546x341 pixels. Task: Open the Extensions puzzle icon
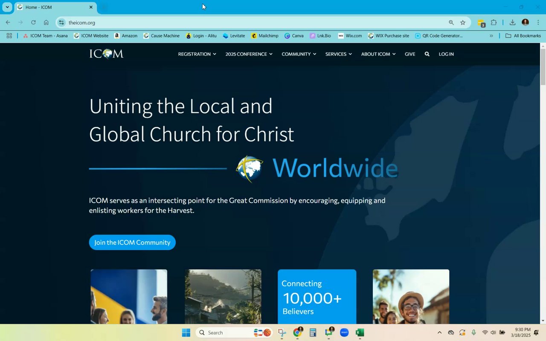[x=494, y=23]
